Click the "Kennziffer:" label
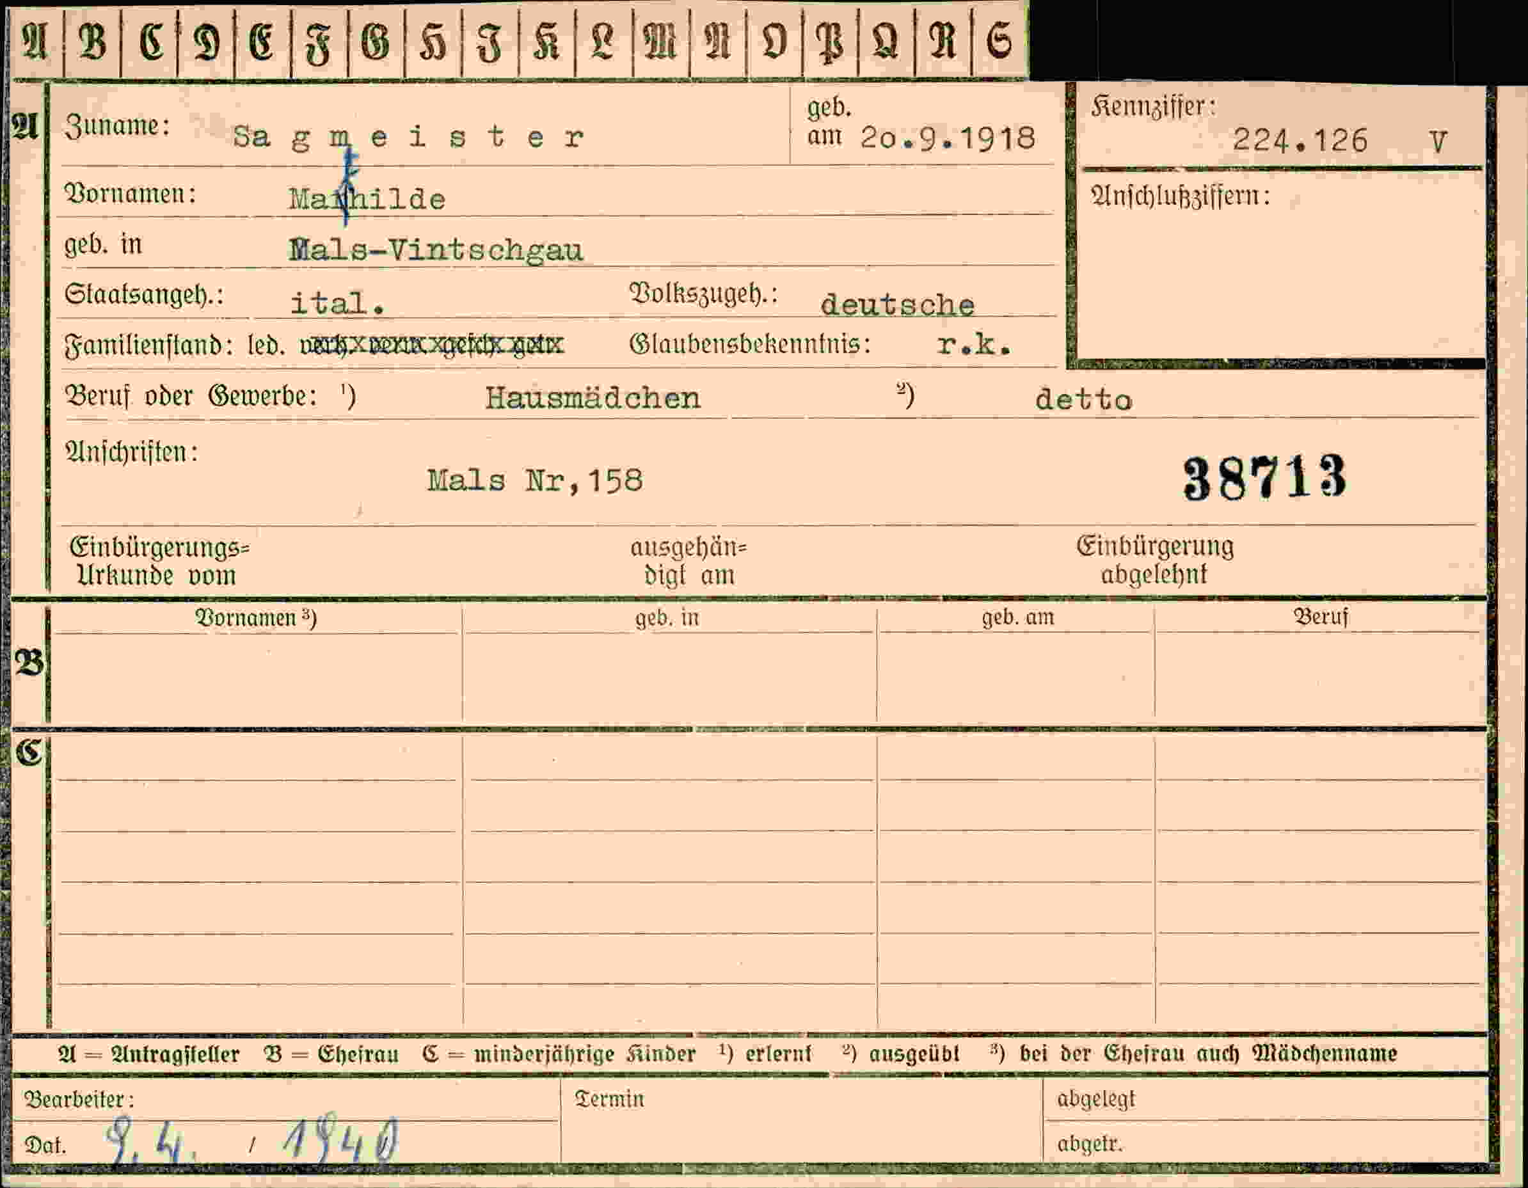This screenshot has width=1528, height=1188. pyautogui.click(x=1154, y=107)
